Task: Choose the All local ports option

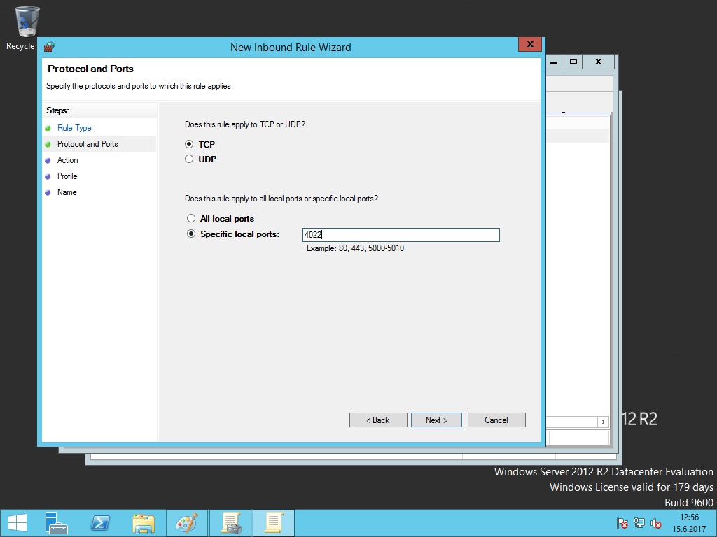Action: [x=190, y=218]
